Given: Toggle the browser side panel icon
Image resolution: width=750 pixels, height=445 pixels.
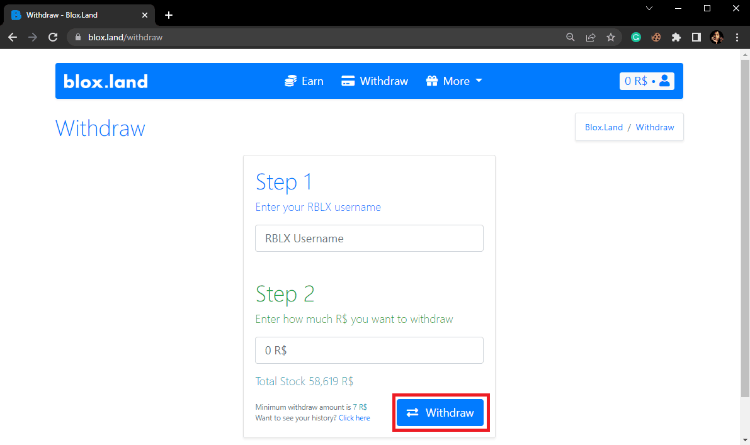Looking at the screenshot, I should coord(696,37).
